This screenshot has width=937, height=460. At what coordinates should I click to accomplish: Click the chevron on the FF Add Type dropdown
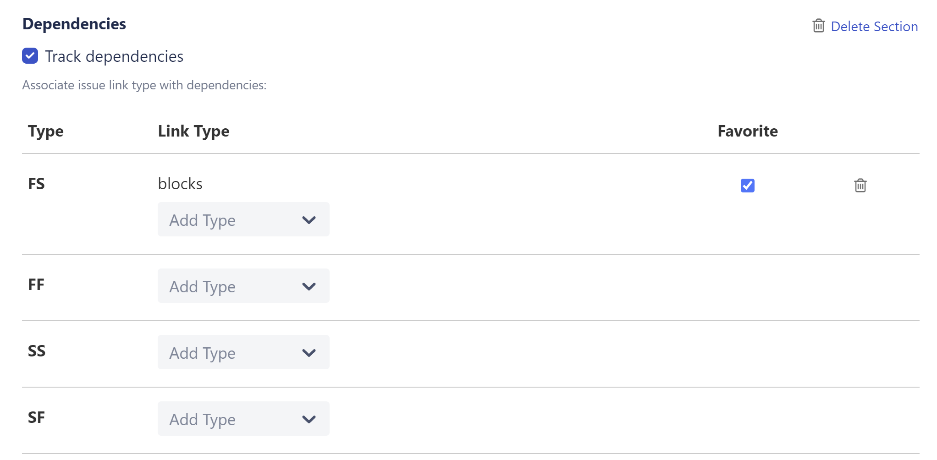(309, 286)
